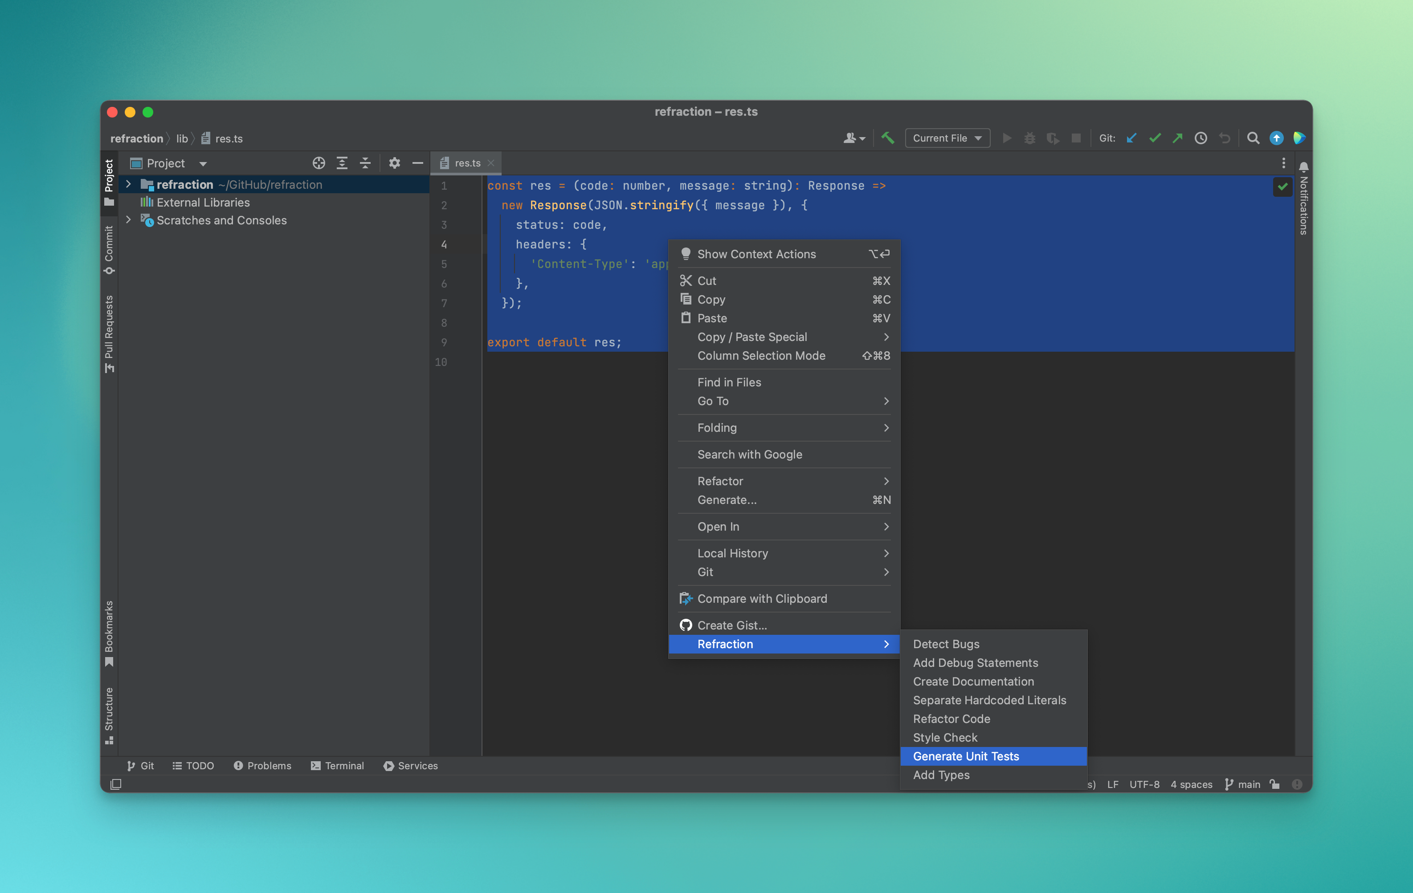The image size is (1413, 893).
Task: Select Show Context Actions menu item
Action: click(784, 255)
